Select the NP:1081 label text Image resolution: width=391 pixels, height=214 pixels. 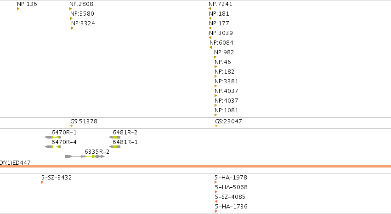(x=227, y=110)
